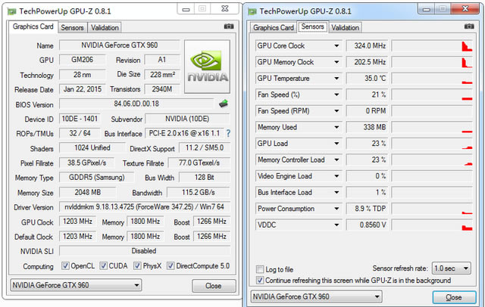
Task: Select Sensors tab in right window
Action: (x=313, y=26)
